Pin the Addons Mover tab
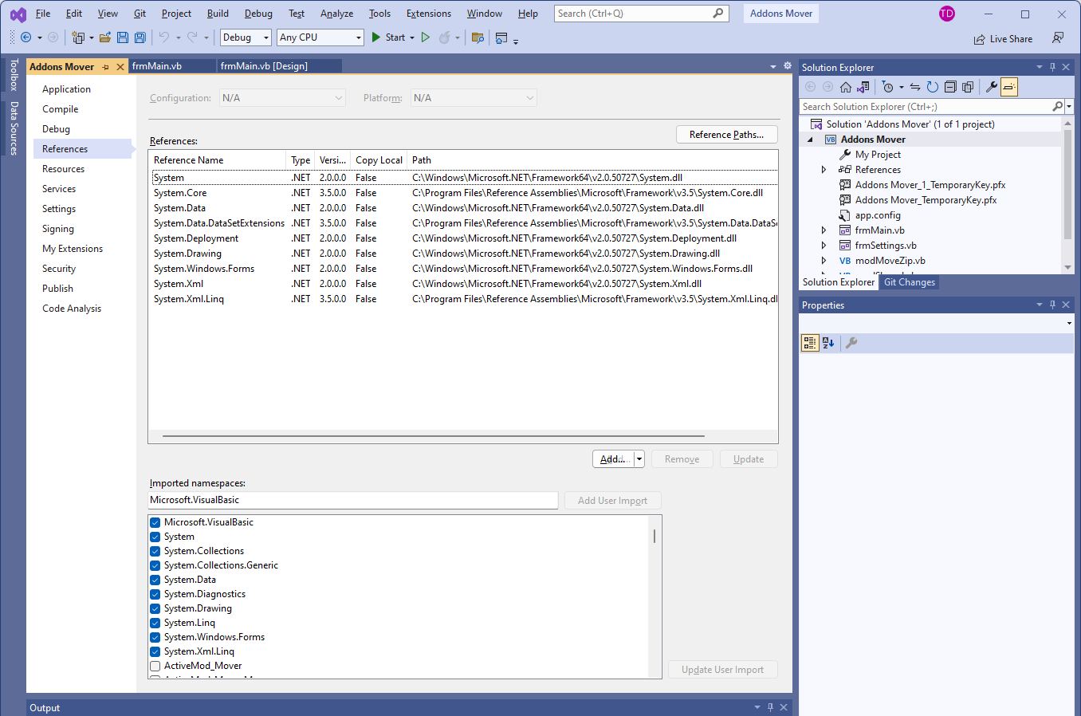 (x=106, y=67)
